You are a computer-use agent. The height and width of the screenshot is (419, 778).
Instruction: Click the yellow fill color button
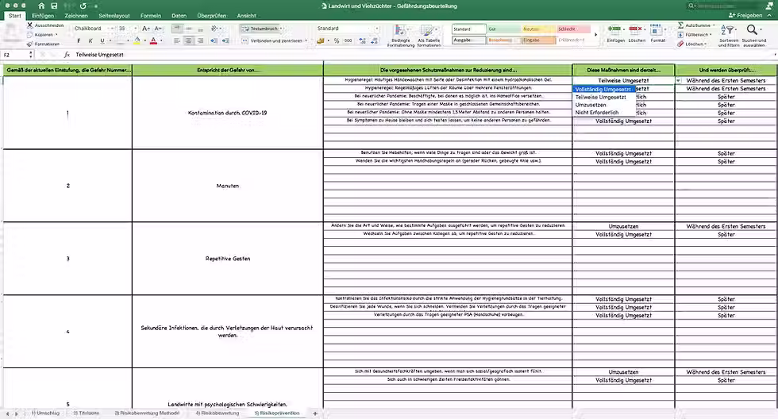point(137,40)
